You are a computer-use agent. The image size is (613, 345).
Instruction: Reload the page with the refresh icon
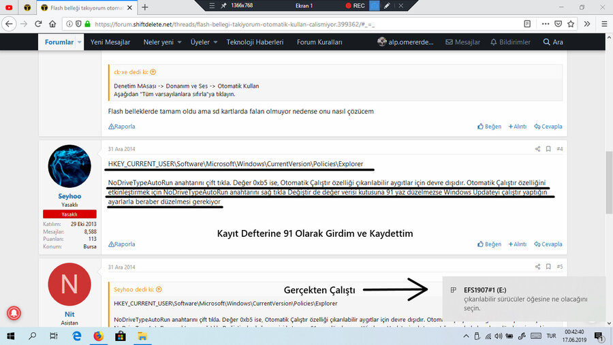(38, 24)
